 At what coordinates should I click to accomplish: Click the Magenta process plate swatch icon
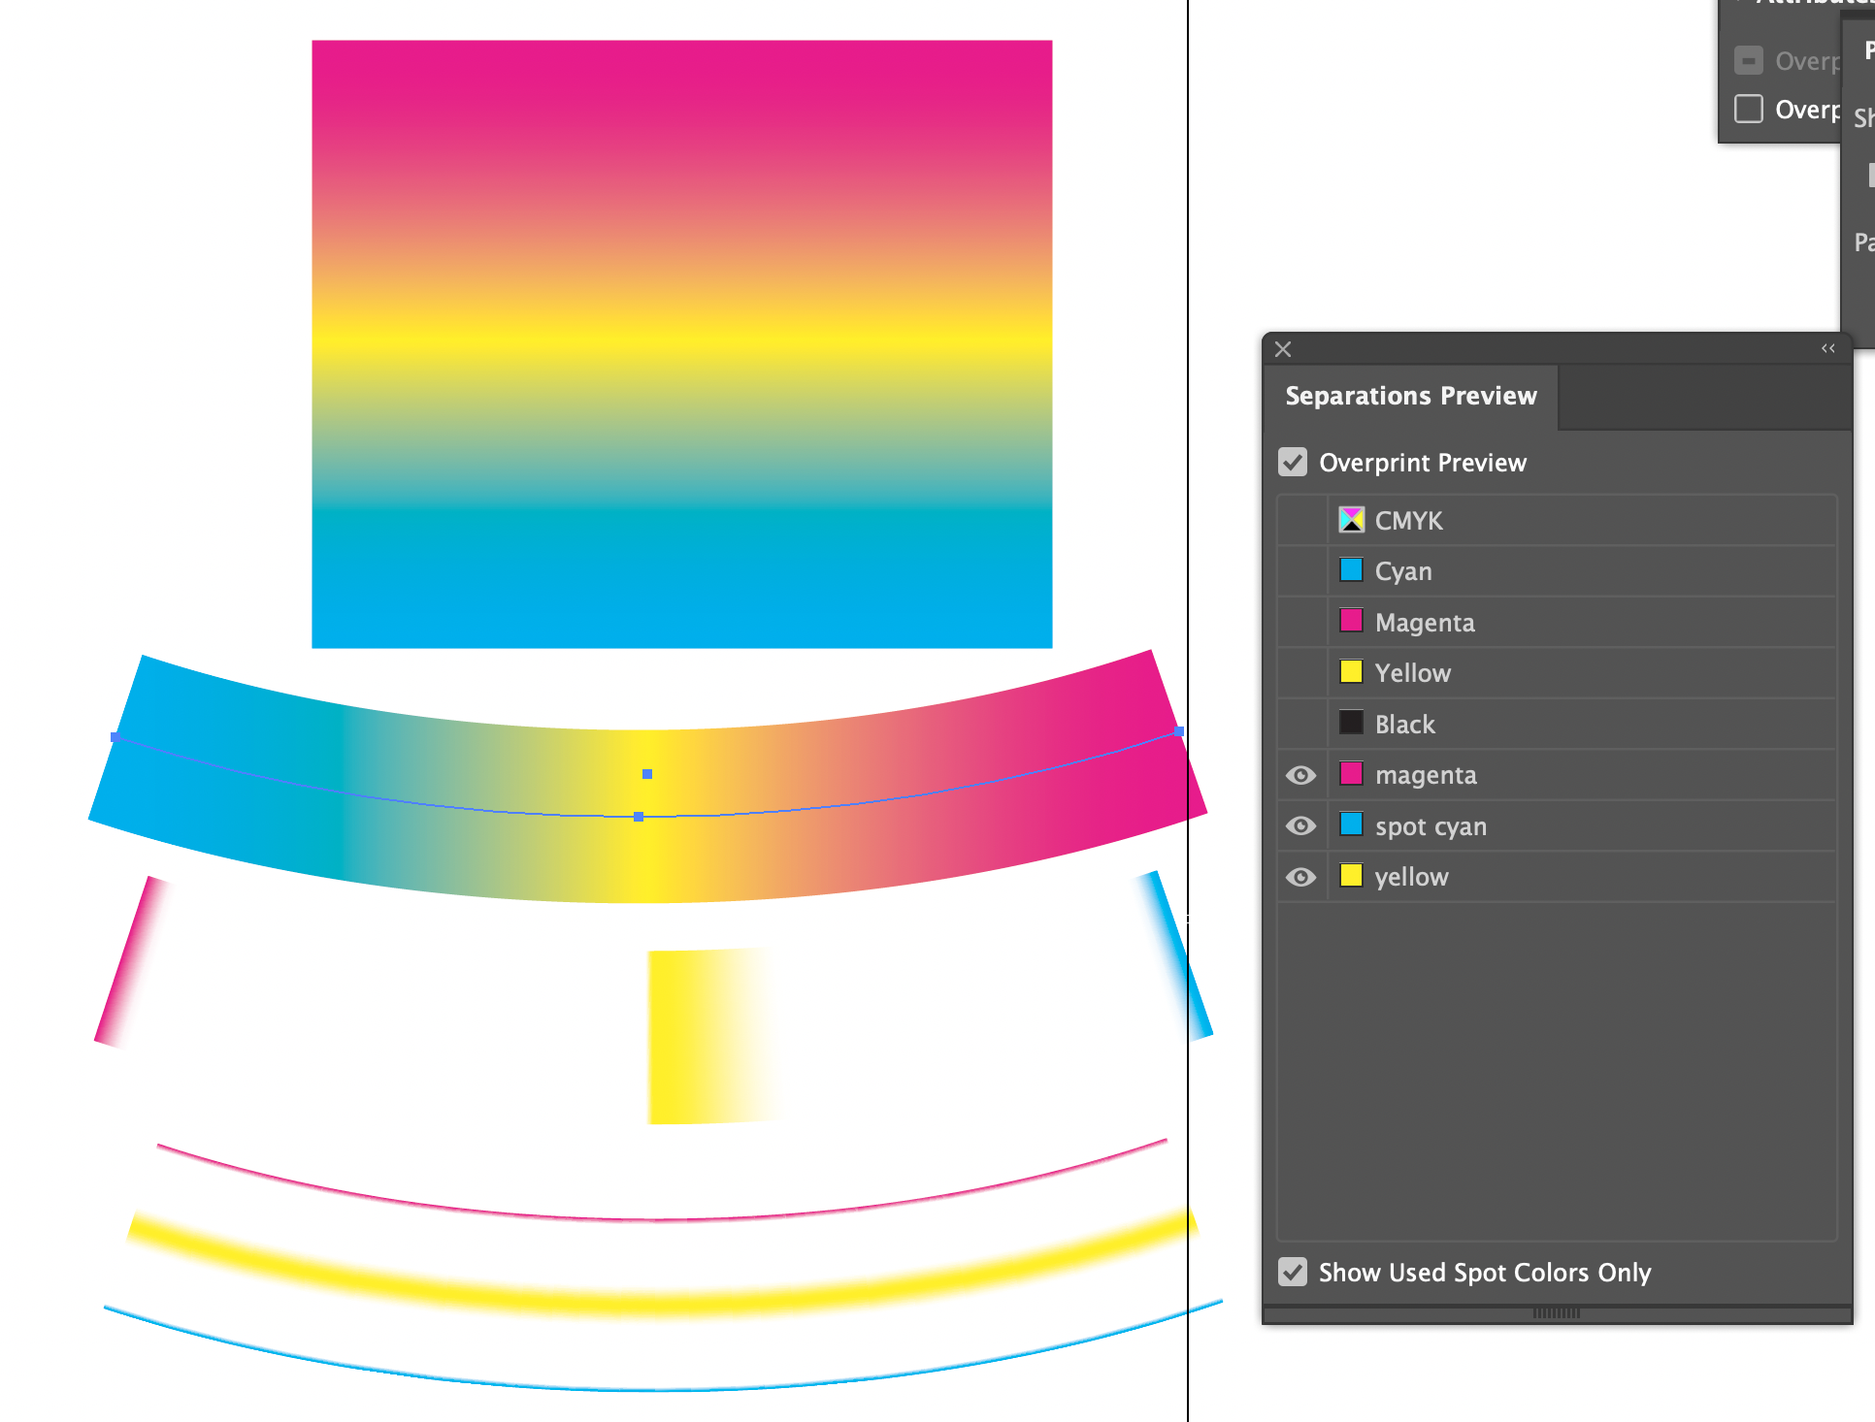click(1351, 621)
